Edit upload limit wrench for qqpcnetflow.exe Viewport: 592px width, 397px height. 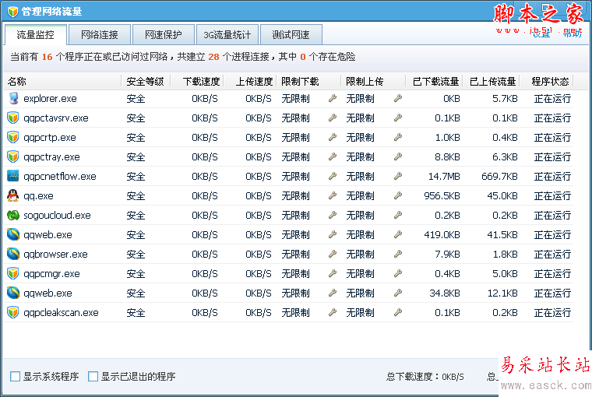[x=397, y=176]
